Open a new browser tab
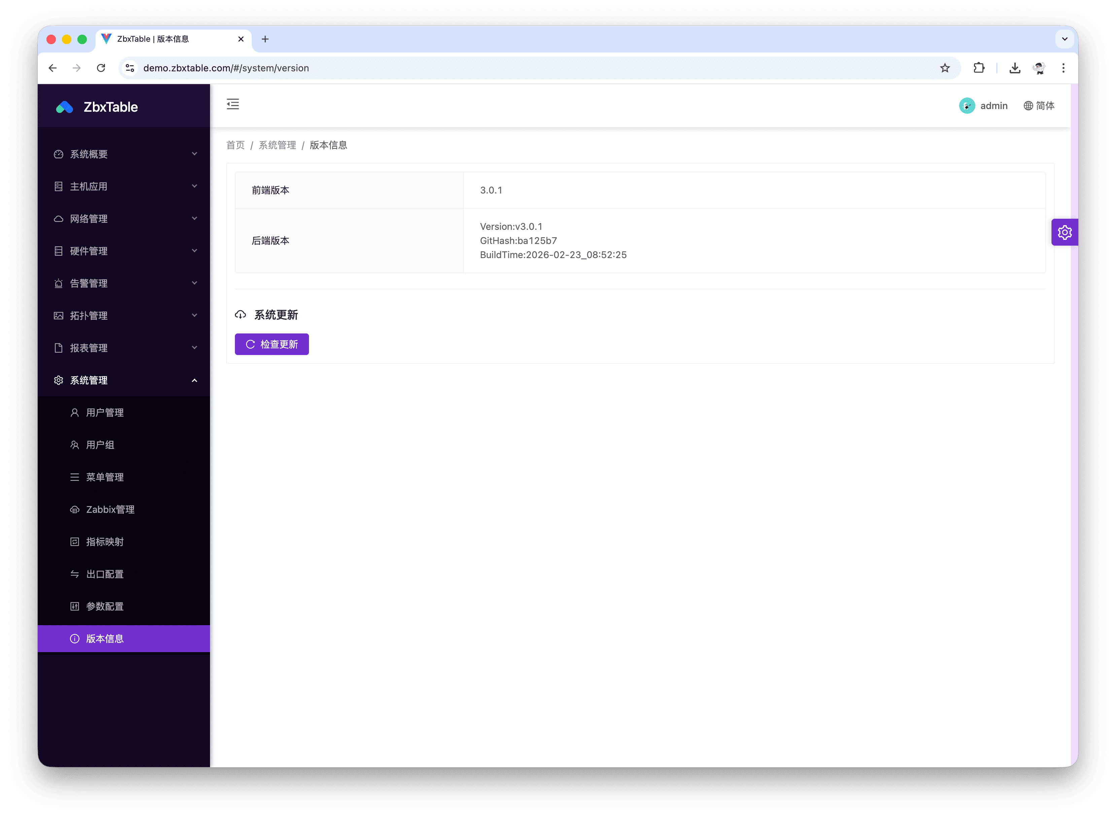1116x817 pixels. [x=265, y=39]
